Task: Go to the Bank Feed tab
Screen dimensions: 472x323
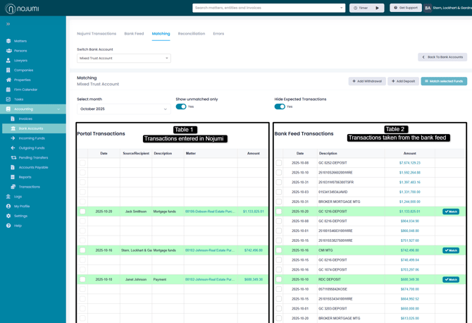Action: (x=134, y=34)
